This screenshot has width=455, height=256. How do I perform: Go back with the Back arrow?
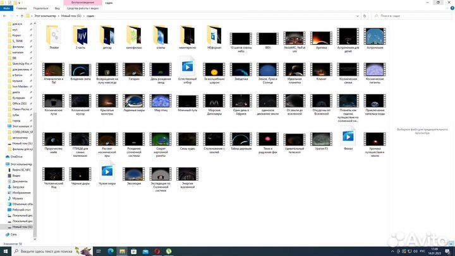[x=5, y=14]
